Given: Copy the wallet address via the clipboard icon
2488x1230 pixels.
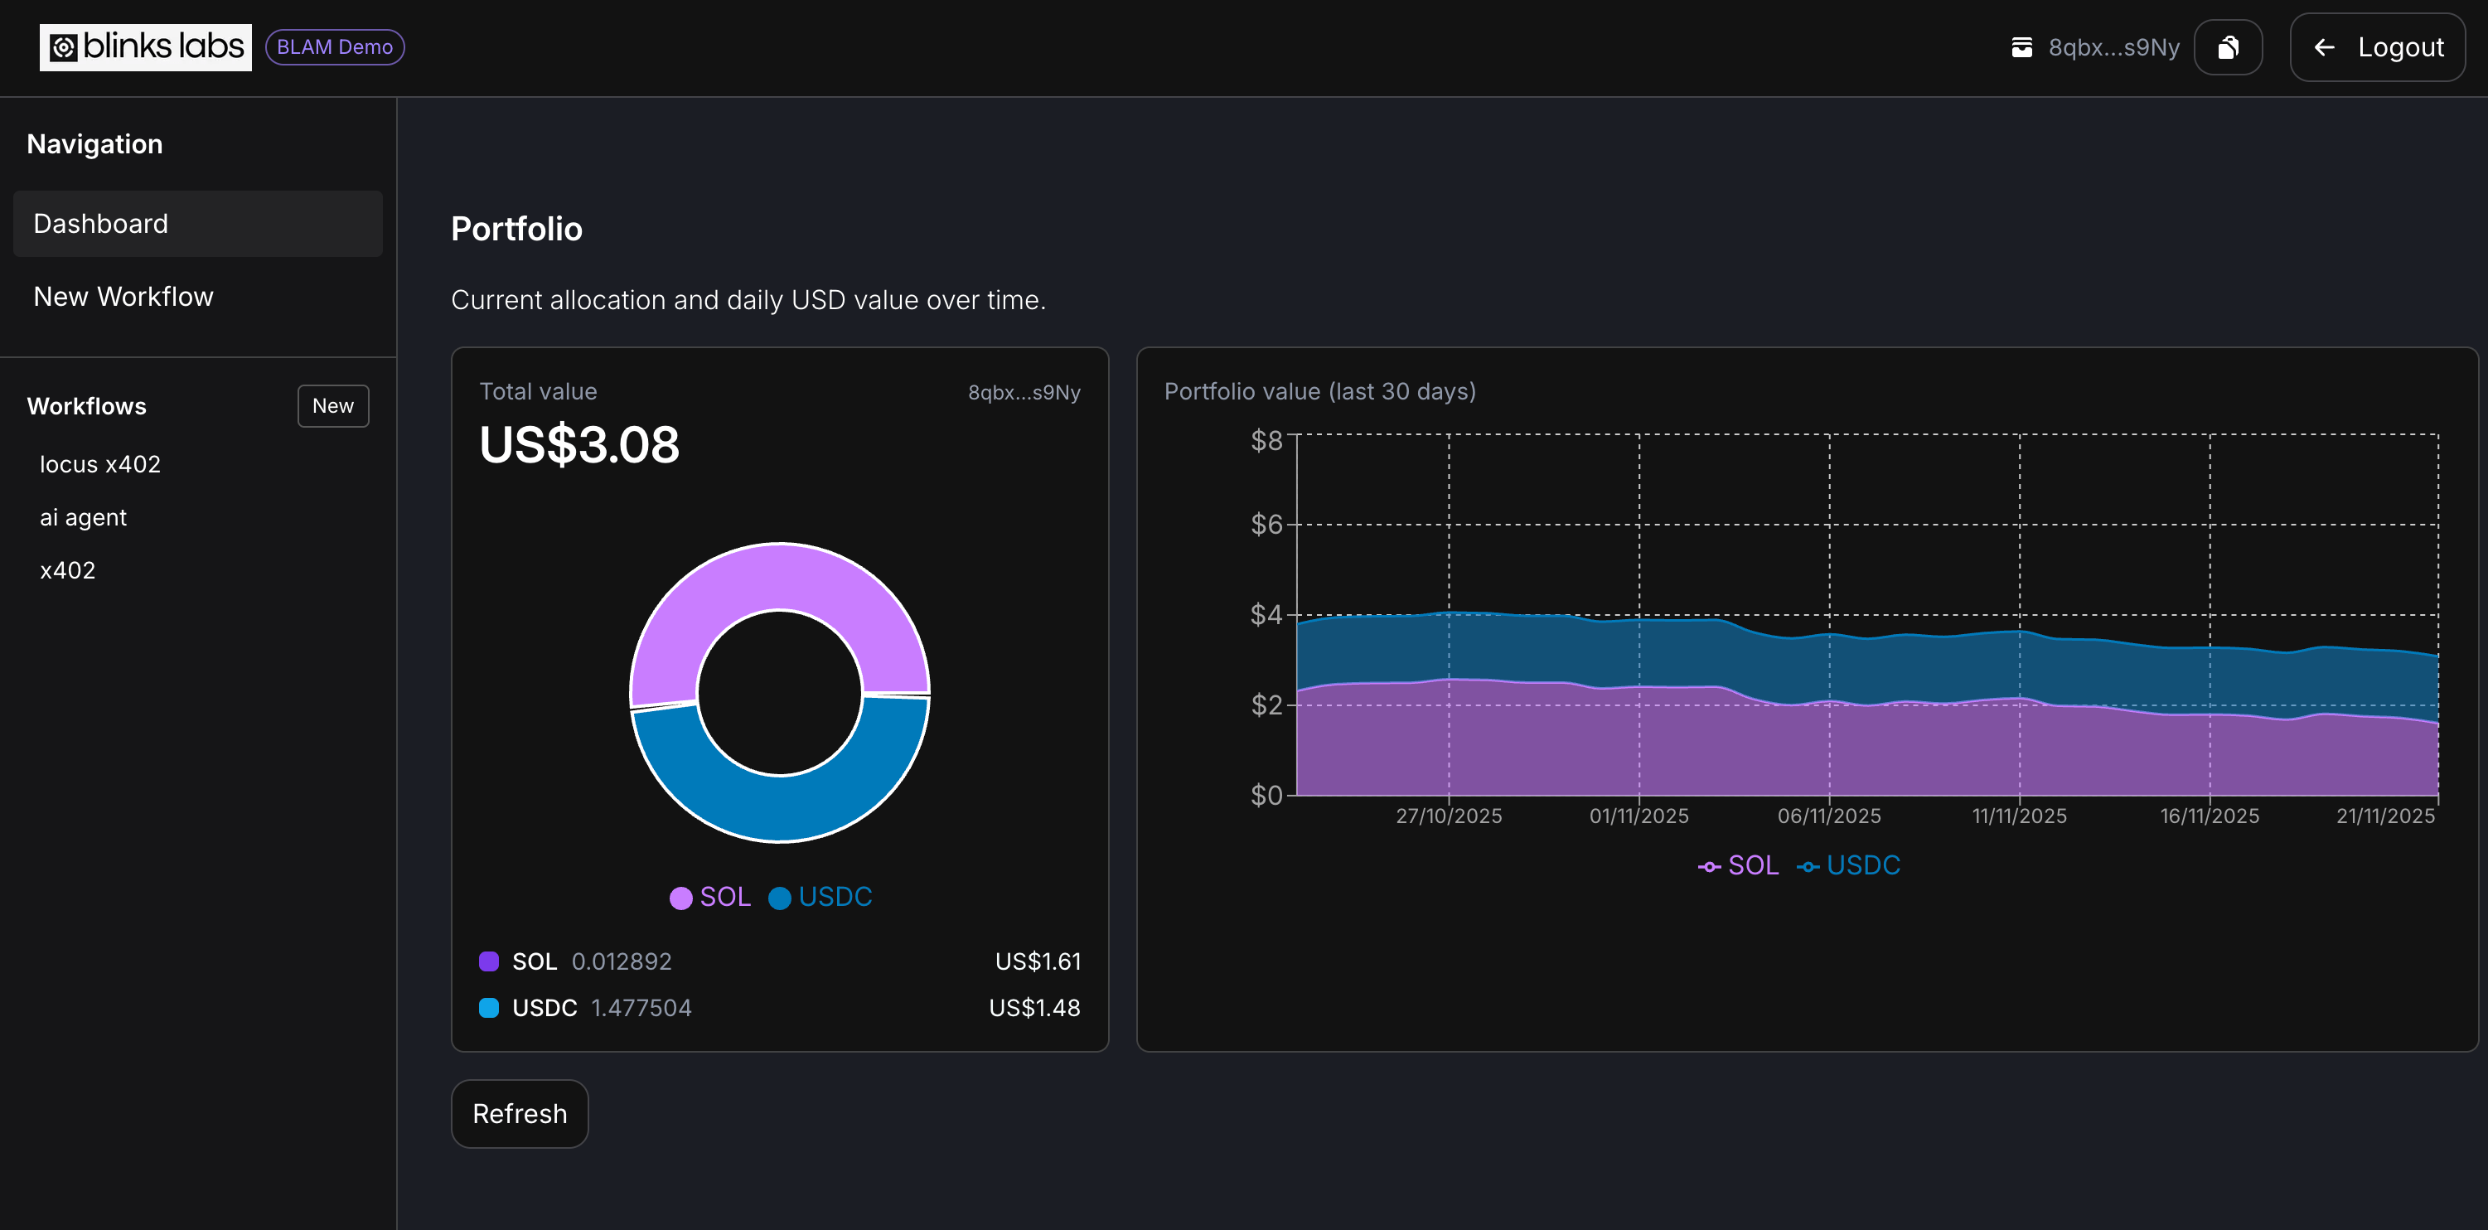Looking at the screenshot, I should click(2229, 46).
